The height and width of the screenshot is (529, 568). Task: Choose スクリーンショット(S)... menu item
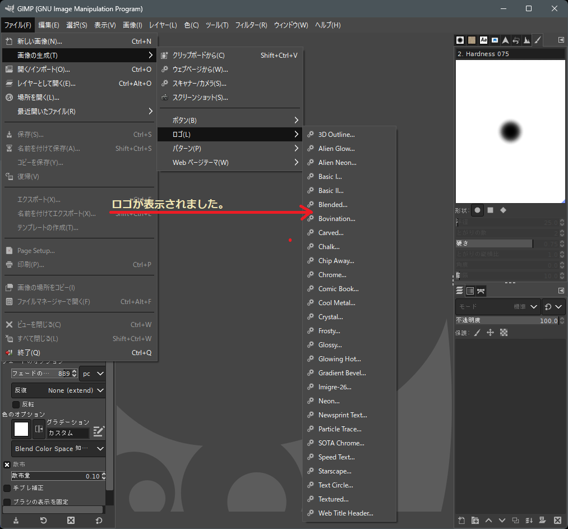pos(230,98)
